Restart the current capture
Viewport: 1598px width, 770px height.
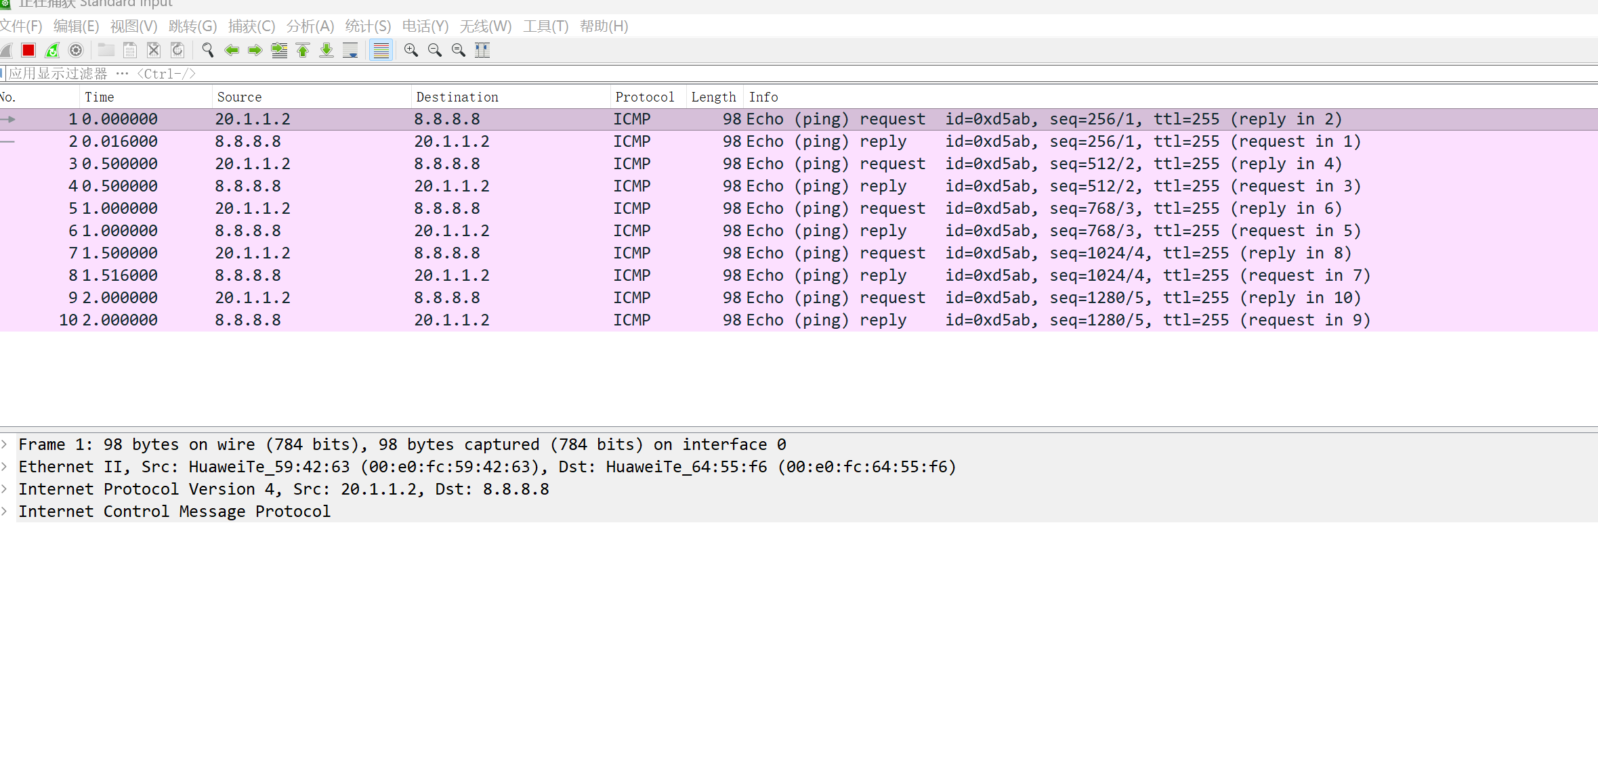click(52, 50)
